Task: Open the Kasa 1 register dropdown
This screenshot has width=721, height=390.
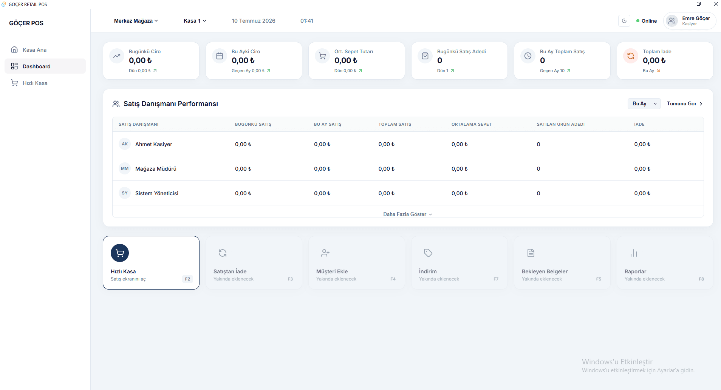Action: 195,21
